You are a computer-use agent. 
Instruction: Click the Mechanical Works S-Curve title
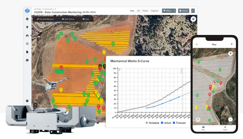click(x=130, y=61)
